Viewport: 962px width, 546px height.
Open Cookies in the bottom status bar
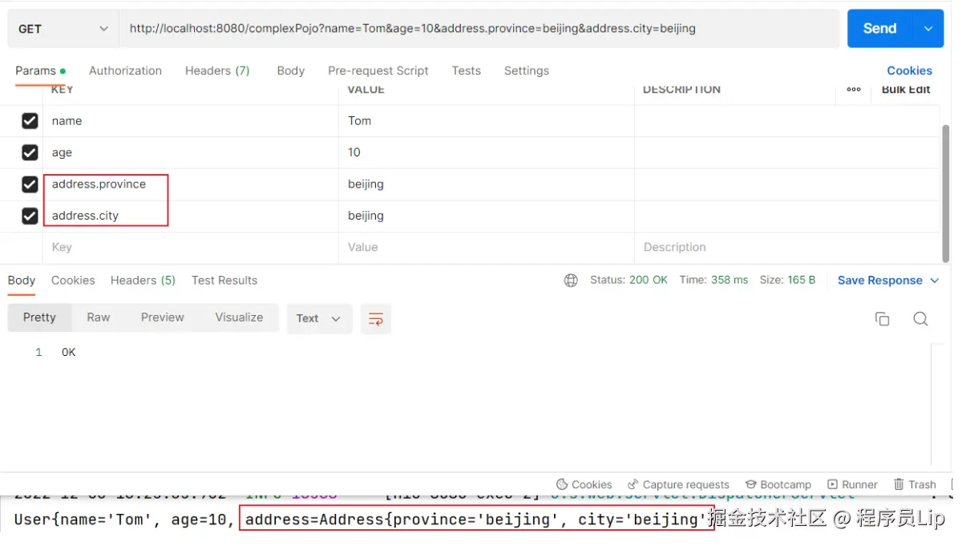[x=584, y=484]
